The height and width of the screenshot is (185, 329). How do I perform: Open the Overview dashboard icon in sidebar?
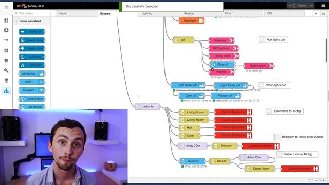[6, 21]
